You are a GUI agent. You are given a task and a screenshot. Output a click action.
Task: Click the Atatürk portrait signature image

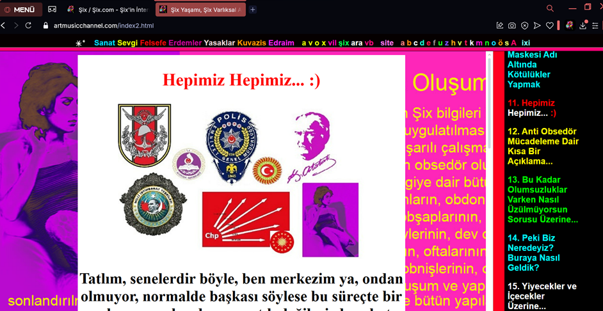click(314, 147)
